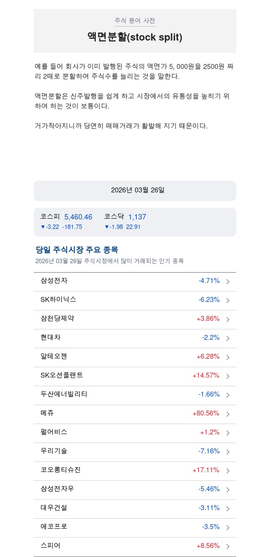
Task: Click the arrow icon on 현대차 row
Action: (228, 338)
